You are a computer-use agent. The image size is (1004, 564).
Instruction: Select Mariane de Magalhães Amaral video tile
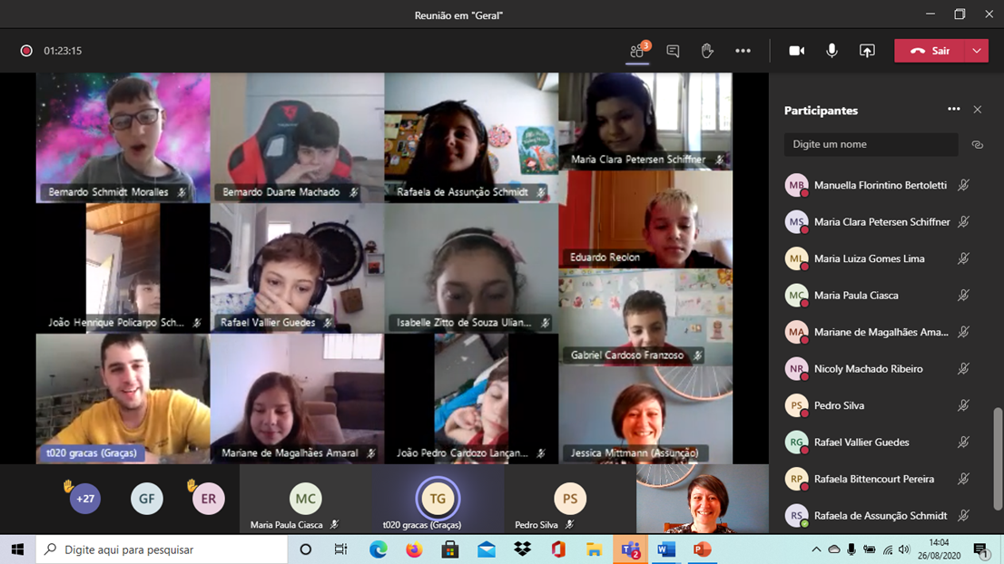coord(297,398)
